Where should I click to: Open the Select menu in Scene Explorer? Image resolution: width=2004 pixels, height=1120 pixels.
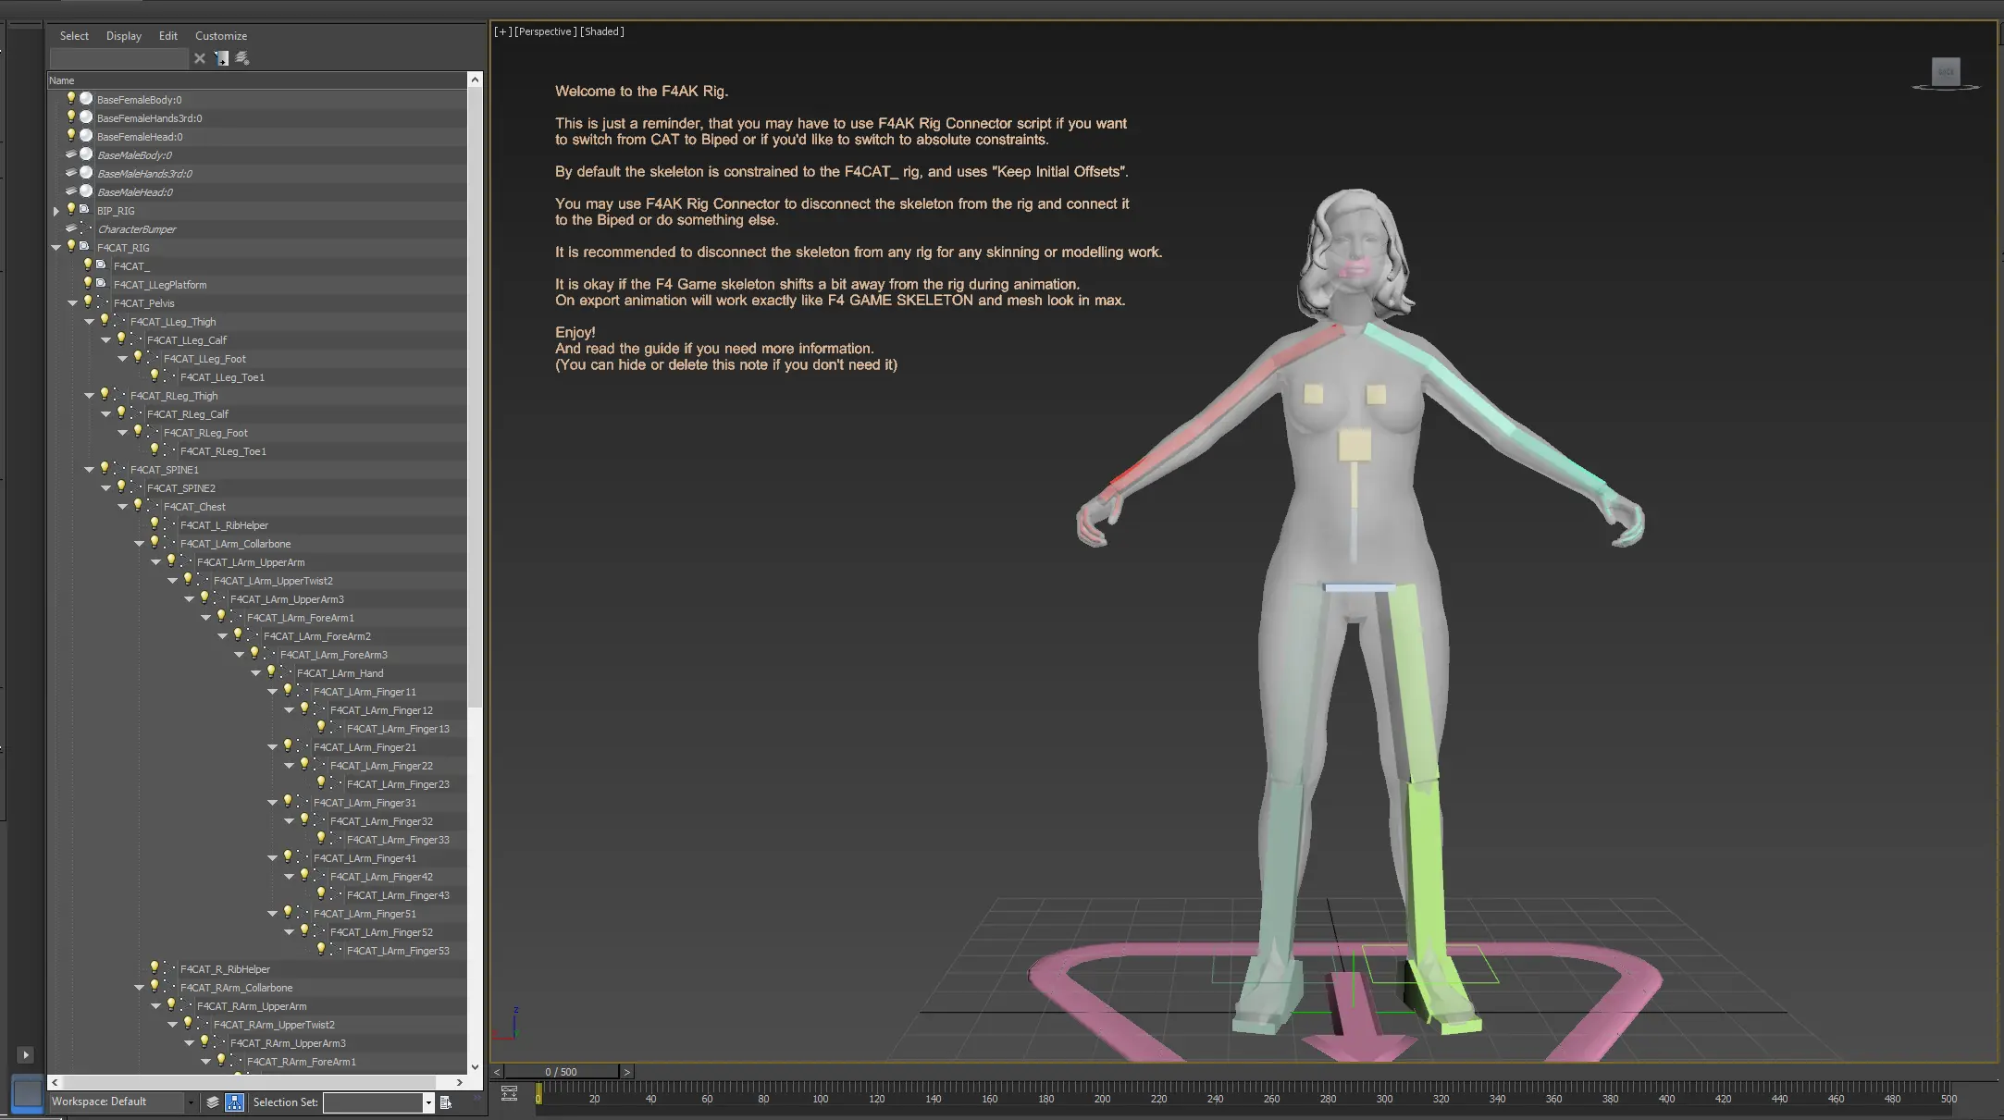point(74,35)
